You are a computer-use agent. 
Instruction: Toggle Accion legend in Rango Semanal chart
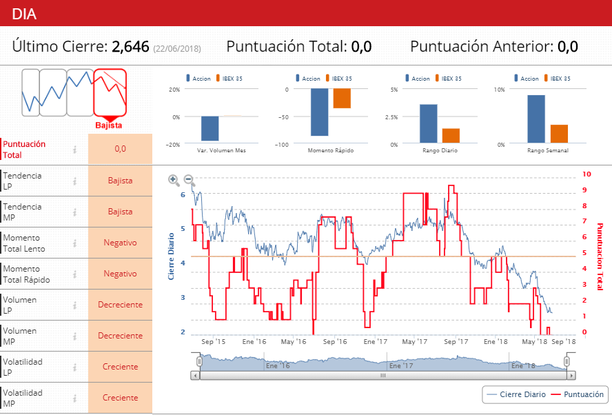click(x=527, y=79)
